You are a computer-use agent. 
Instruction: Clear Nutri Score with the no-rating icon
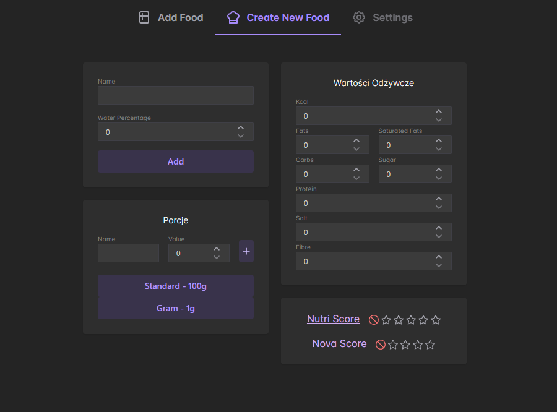(x=374, y=320)
